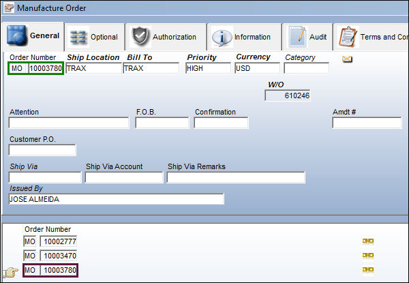Open the Authorization tab
Image resolution: width=409 pixels, height=283 pixels.
(166, 37)
